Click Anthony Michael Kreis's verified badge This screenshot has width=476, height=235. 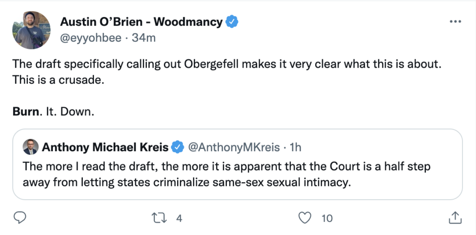click(177, 147)
